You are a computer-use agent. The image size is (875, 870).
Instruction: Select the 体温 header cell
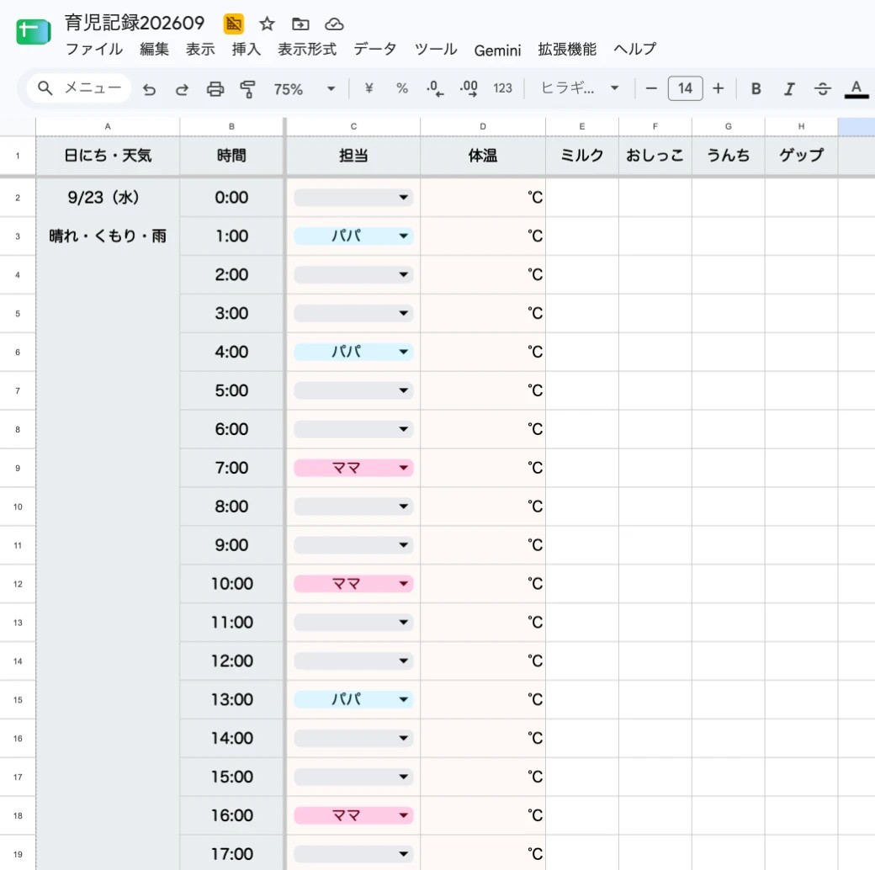pyautogui.click(x=483, y=156)
